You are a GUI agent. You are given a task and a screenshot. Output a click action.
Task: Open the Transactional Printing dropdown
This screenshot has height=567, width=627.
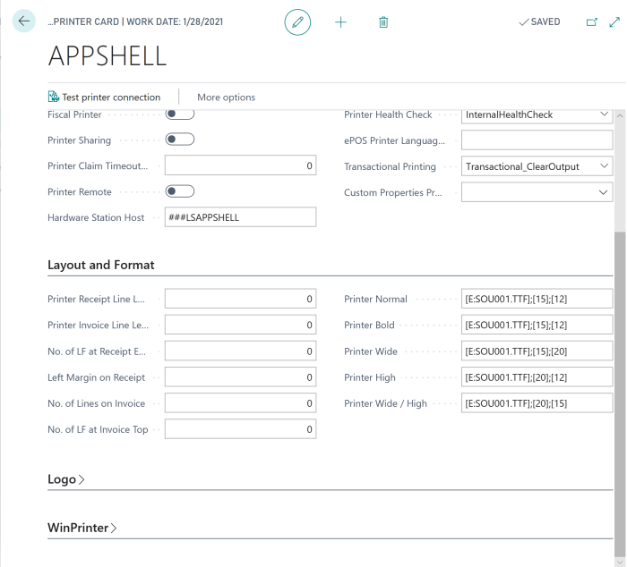pyautogui.click(x=537, y=166)
